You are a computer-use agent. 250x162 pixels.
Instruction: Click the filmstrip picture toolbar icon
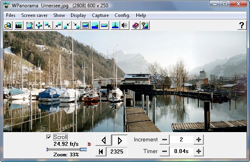(86, 25)
